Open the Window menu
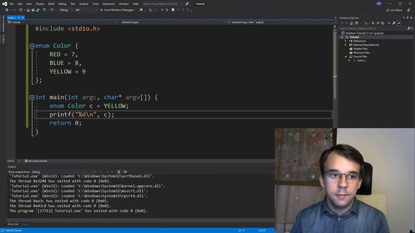415x233 pixels. tap(124, 4)
